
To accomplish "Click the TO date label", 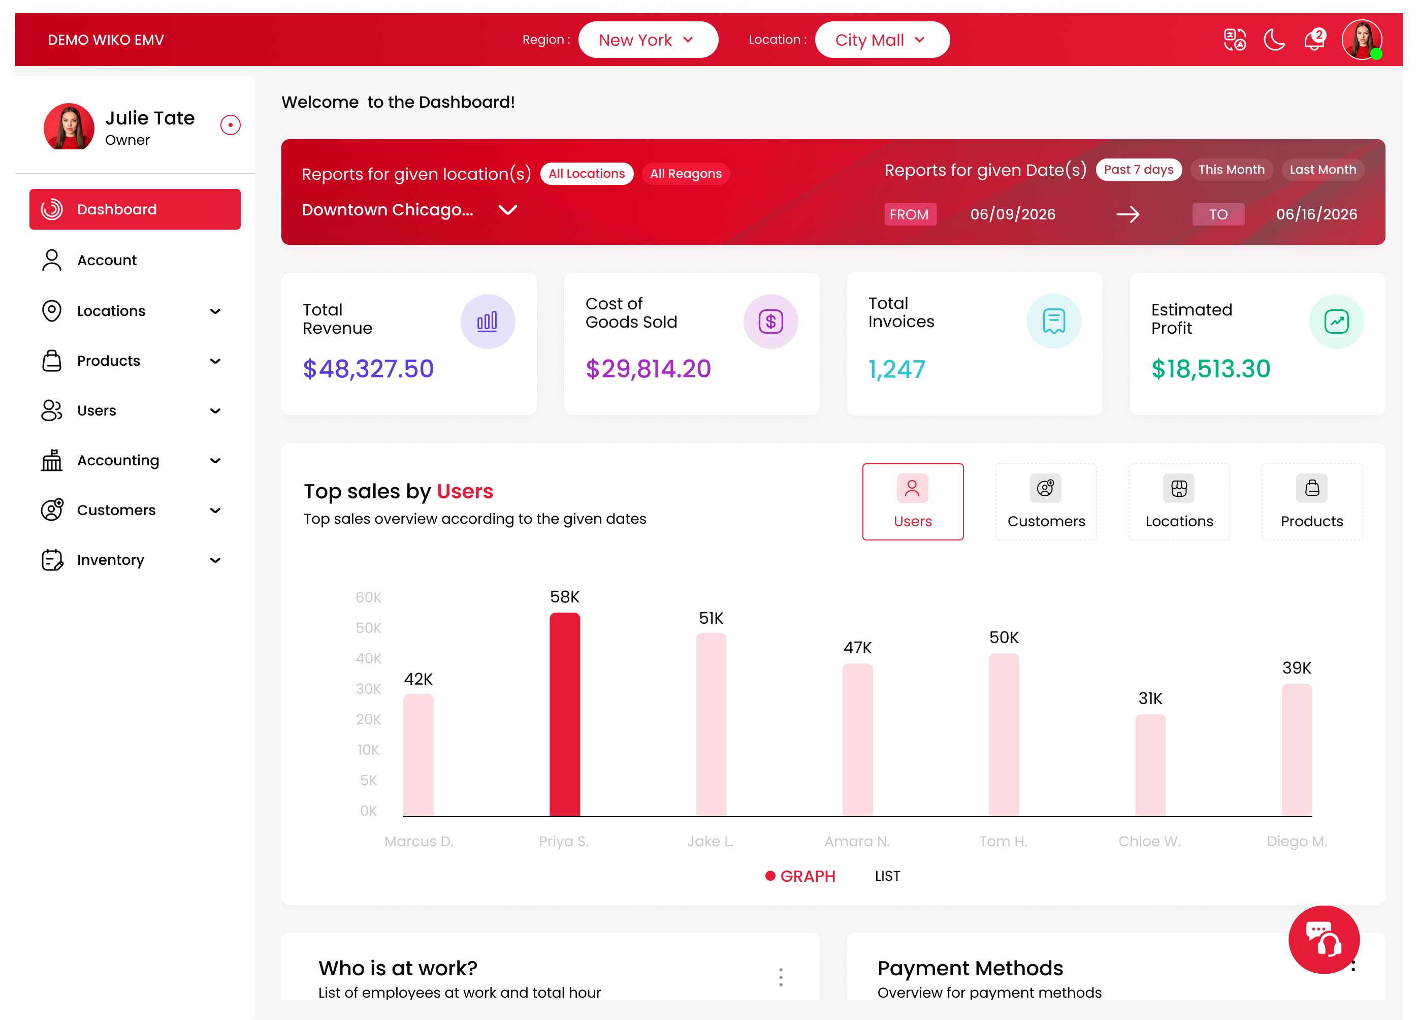I will tap(1218, 214).
